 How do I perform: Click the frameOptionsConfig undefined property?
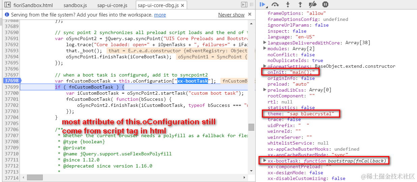coord(308,19)
